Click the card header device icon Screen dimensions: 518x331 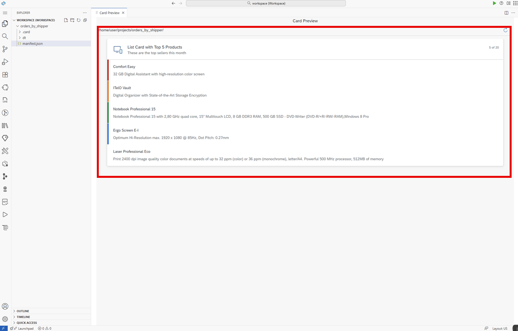click(x=118, y=50)
